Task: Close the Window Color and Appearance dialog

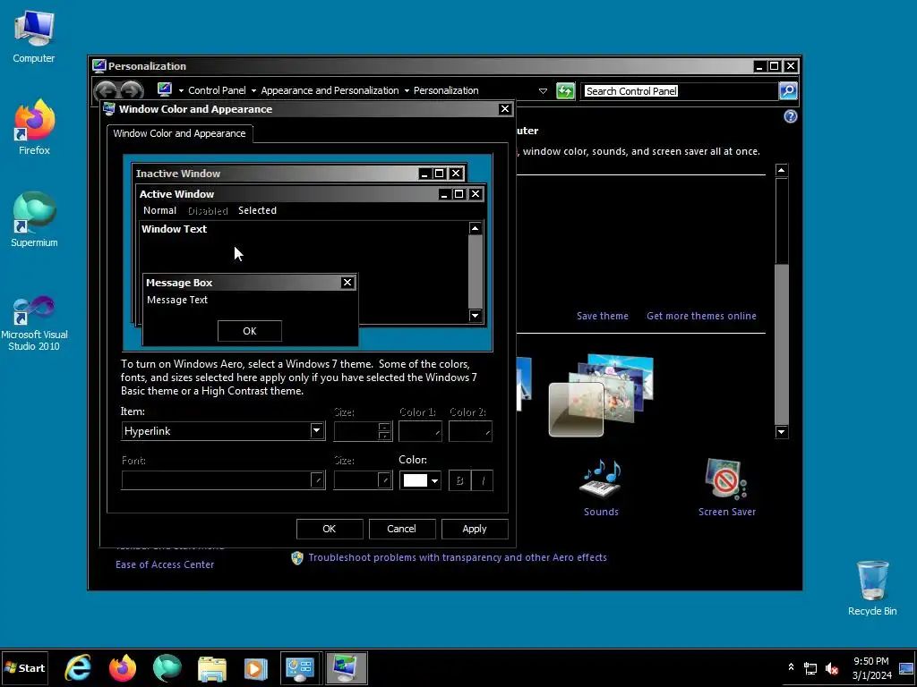Action: tap(505, 109)
